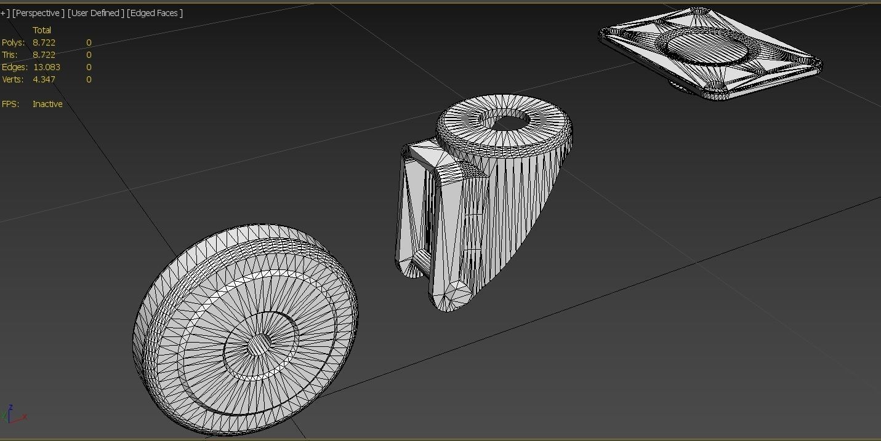Click the Edges: statistics label
The height and width of the screenshot is (441, 881).
[15, 67]
